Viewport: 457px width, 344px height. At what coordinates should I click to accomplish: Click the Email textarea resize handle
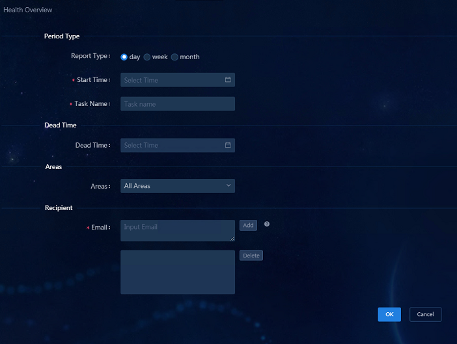pos(232,239)
